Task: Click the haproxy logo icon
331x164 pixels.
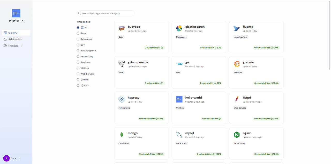Action: coord(122,99)
